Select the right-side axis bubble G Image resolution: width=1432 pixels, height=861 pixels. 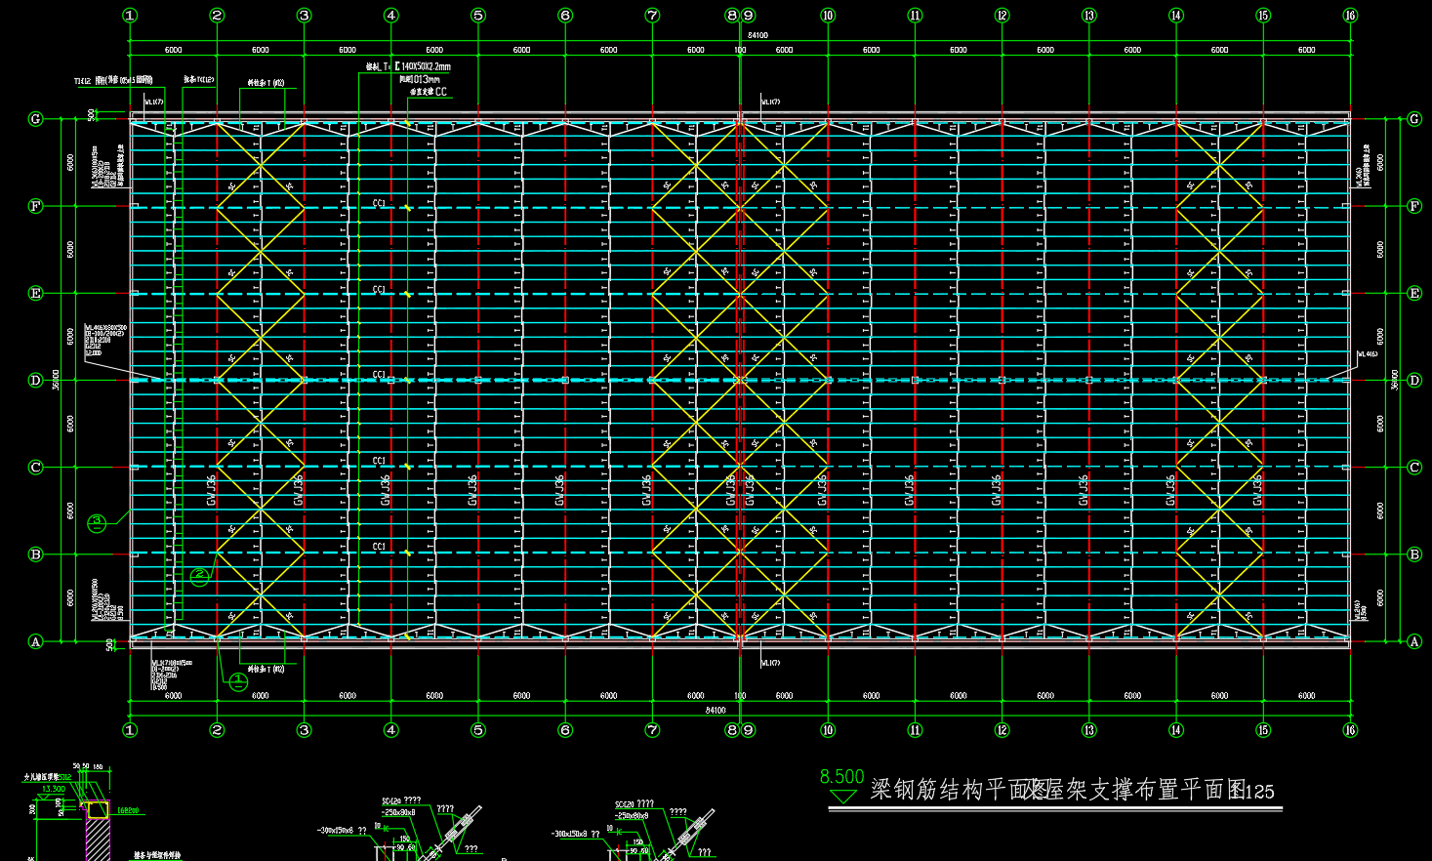pos(1414,119)
